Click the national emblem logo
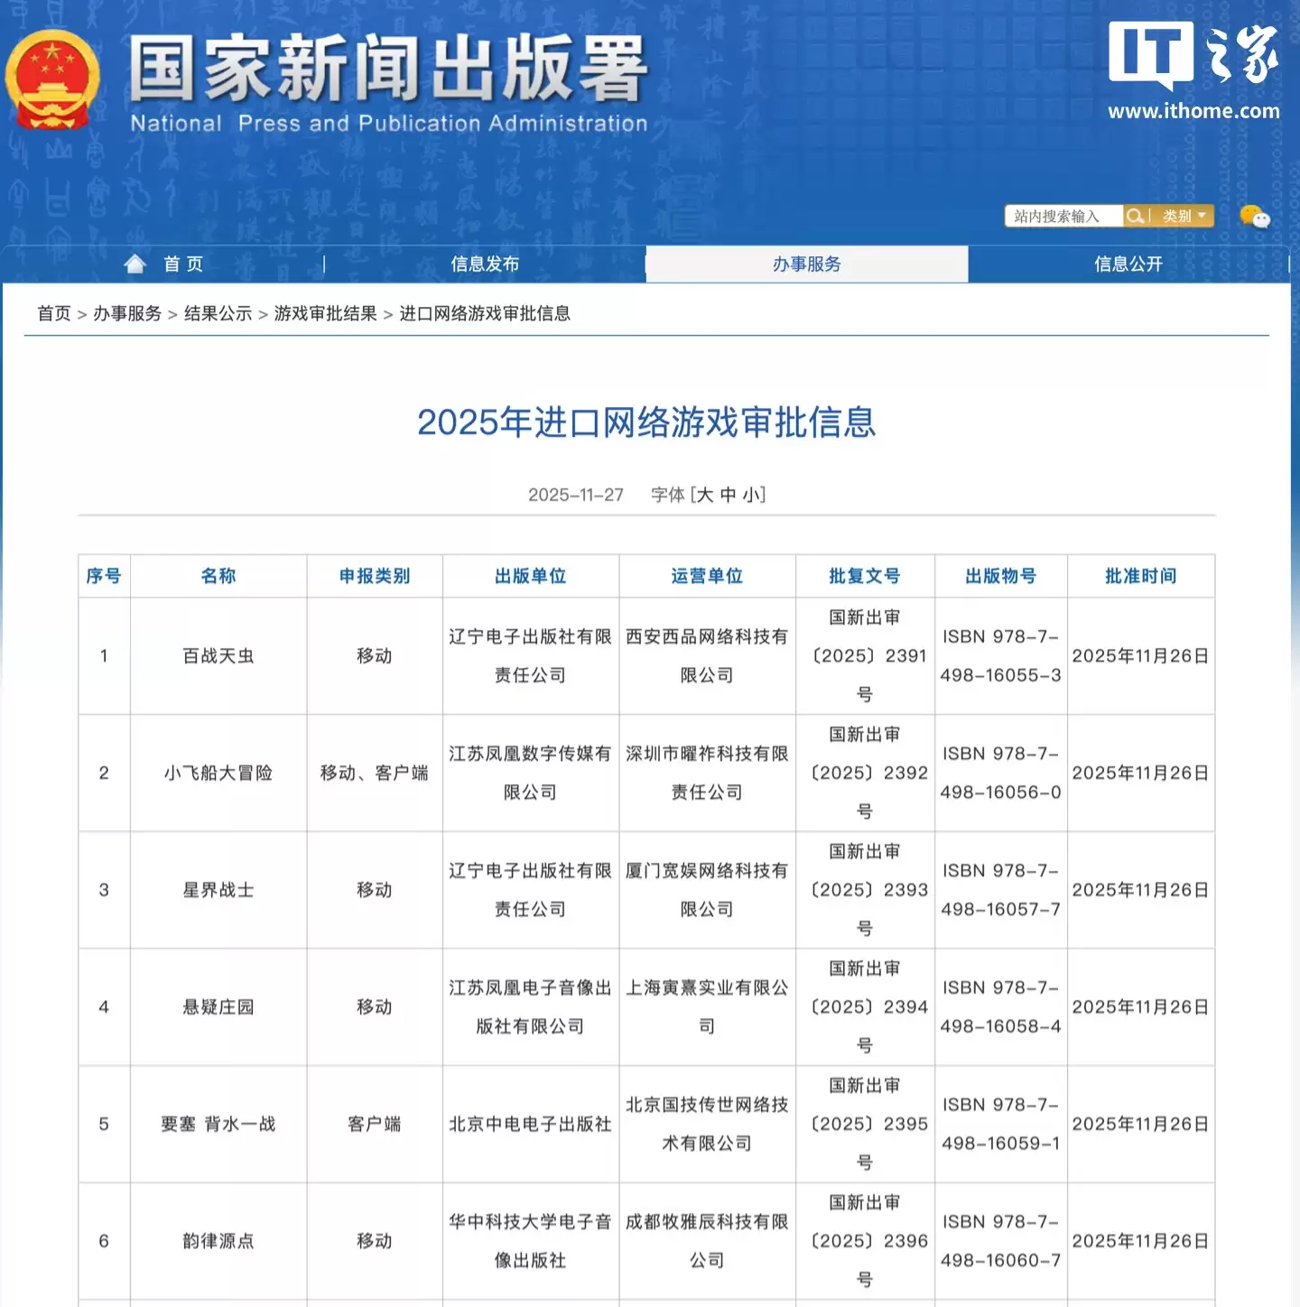 [x=52, y=80]
